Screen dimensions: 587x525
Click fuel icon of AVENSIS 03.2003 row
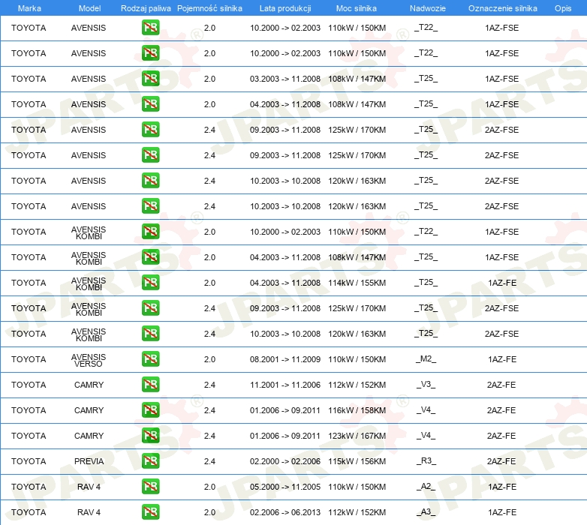point(150,78)
